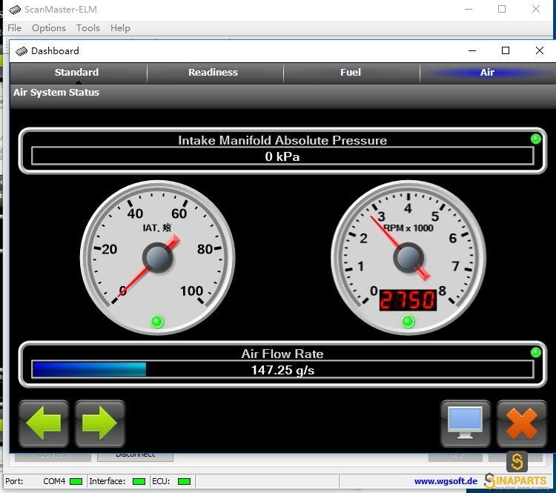Click the Intake Manifold Absolute Pressure bar
Image resolution: width=556 pixels, height=493 pixels.
click(x=282, y=156)
